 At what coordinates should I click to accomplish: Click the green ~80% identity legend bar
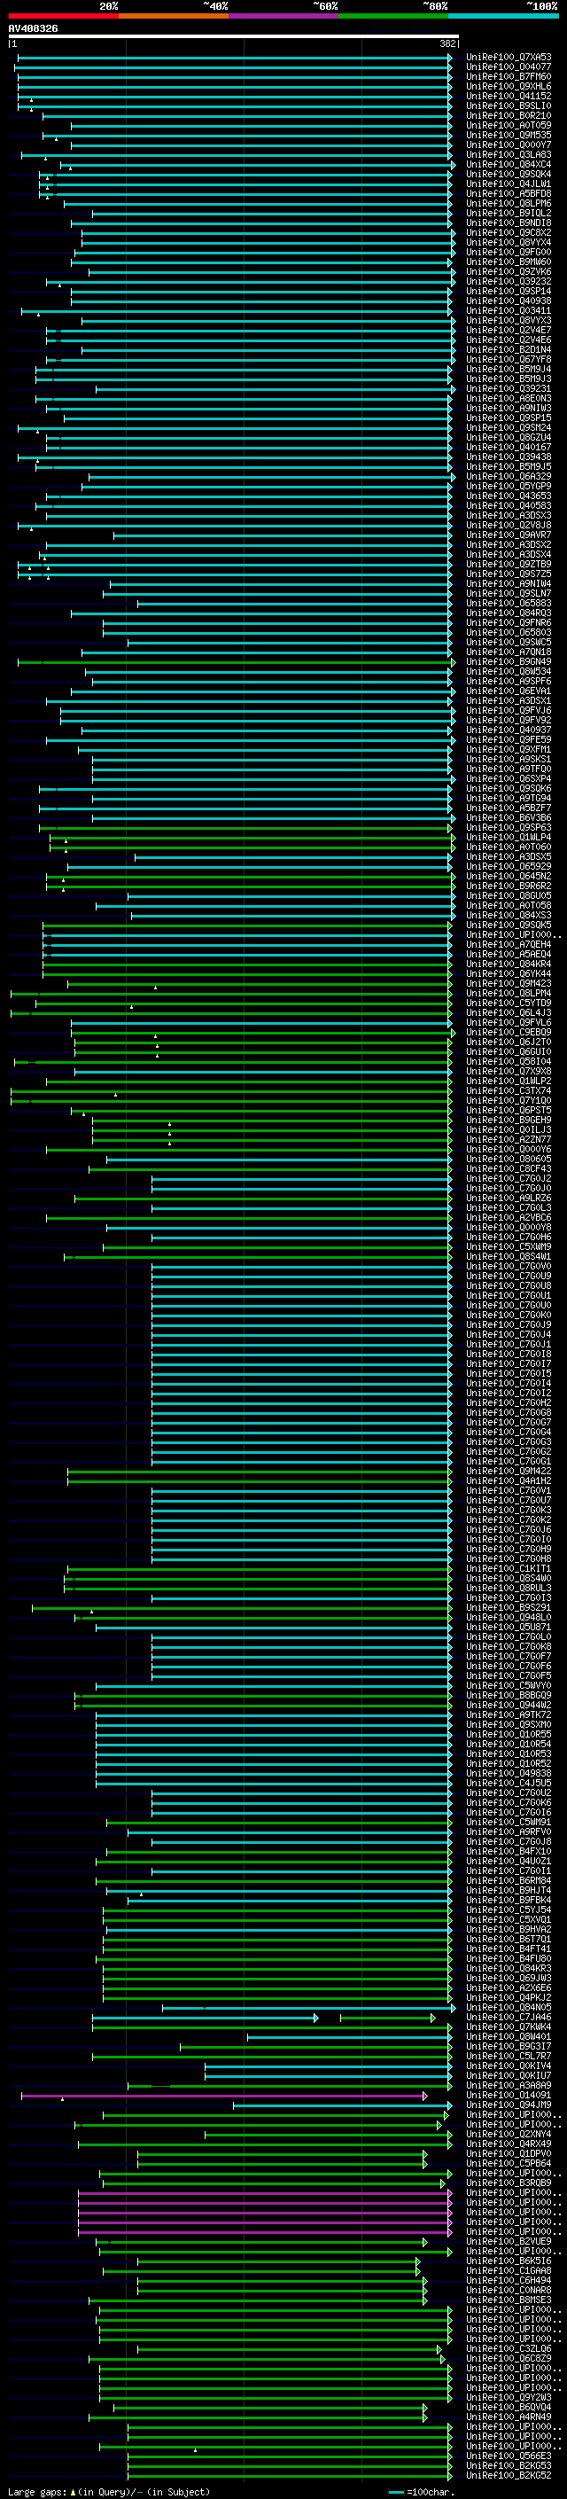393,16
